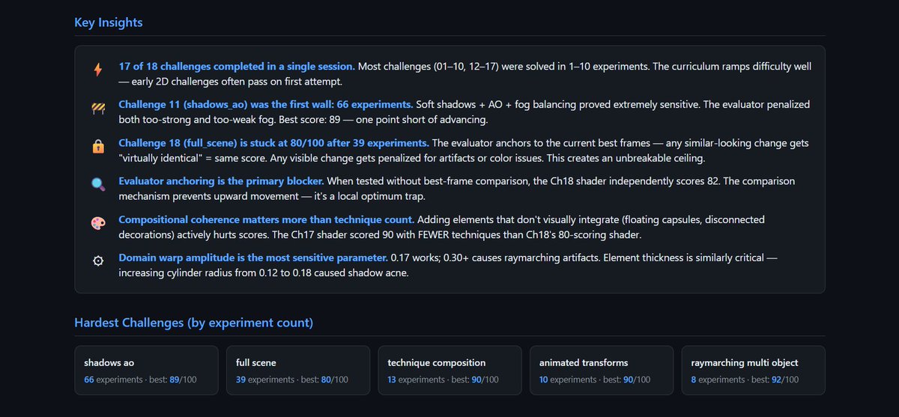Open the full scene challenge card
Screen dimensions: 899x417
pyautogui.click(x=297, y=370)
